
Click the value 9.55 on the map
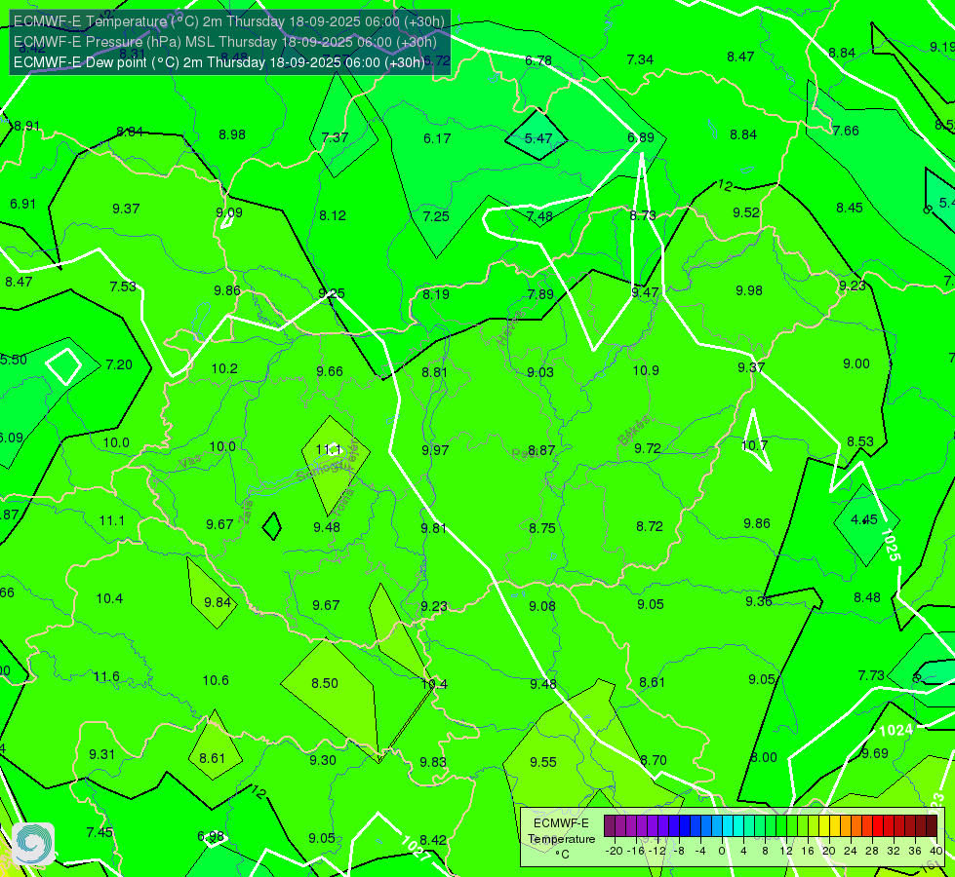point(542,763)
